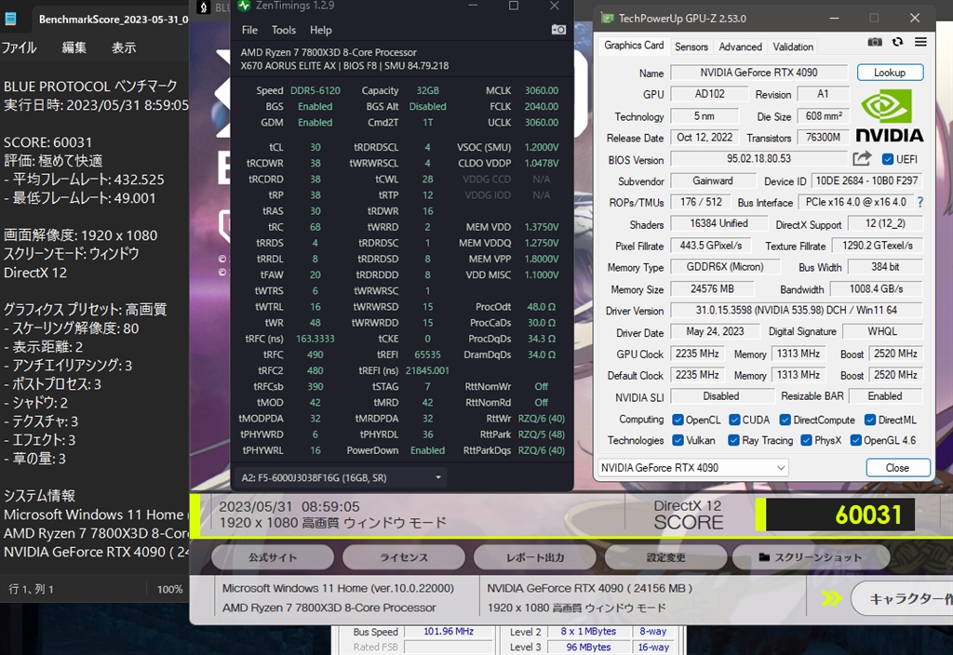Viewport: 953px width, 655px height.
Task: Toggle the DirectML checkbox
Action: [870, 420]
